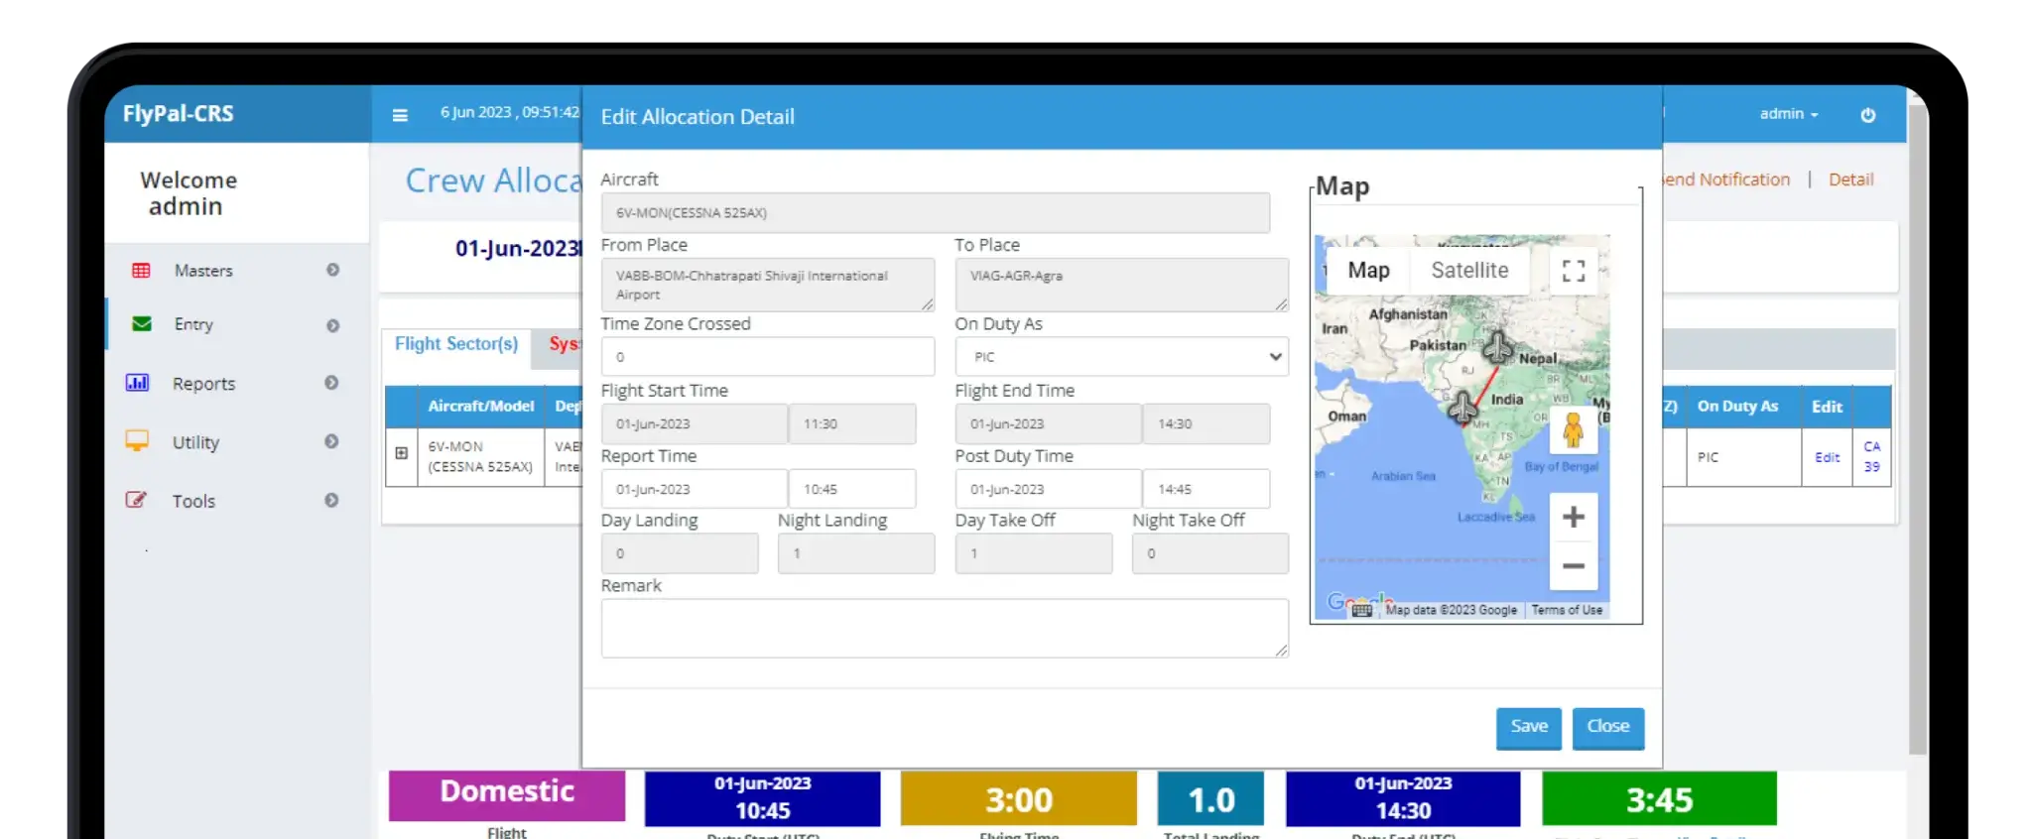Click the Street View pegman icon
The width and height of the screenshot is (2032, 839).
point(1573,429)
